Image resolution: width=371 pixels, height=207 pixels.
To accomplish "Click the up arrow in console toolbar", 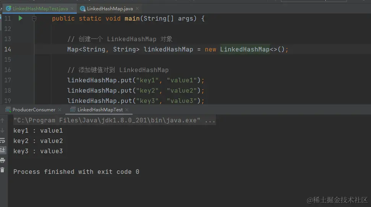I will (3, 120).
